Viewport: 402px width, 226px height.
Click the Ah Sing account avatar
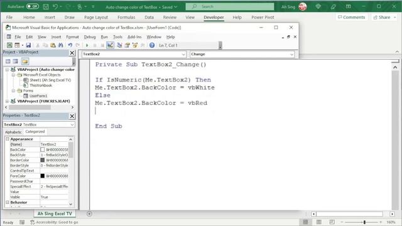[x=303, y=7]
